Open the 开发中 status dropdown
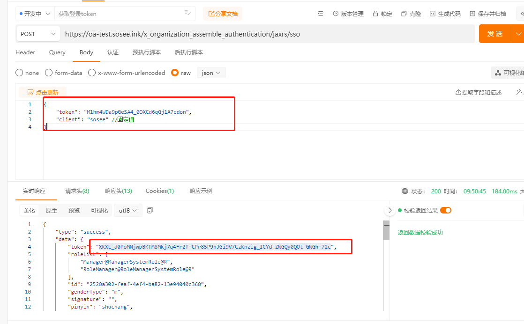Screen dimensions: 524x324 pyautogui.click(x=35, y=14)
